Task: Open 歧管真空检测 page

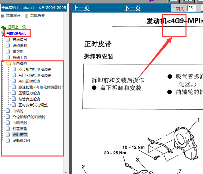Action: click(29, 99)
